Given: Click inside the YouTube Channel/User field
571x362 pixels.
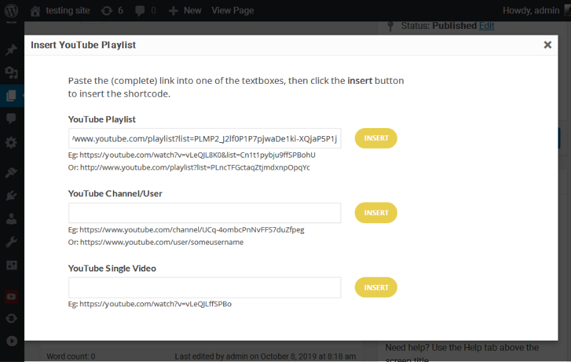Looking at the screenshot, I should click(205, 213).
